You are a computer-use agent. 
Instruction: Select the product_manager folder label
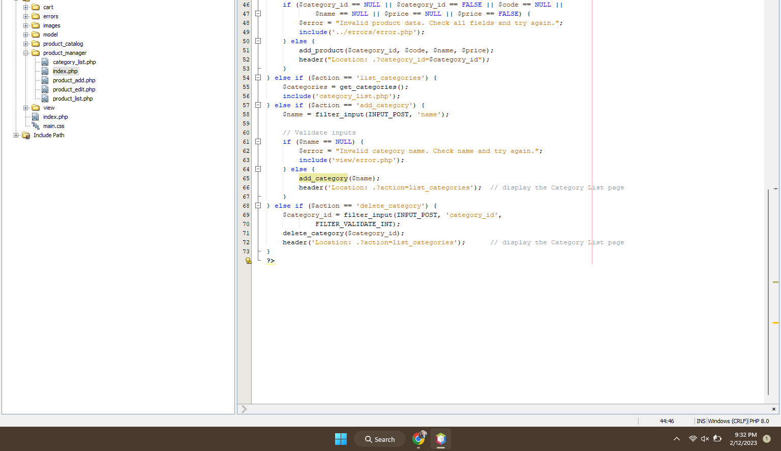(x=65, y=53)
